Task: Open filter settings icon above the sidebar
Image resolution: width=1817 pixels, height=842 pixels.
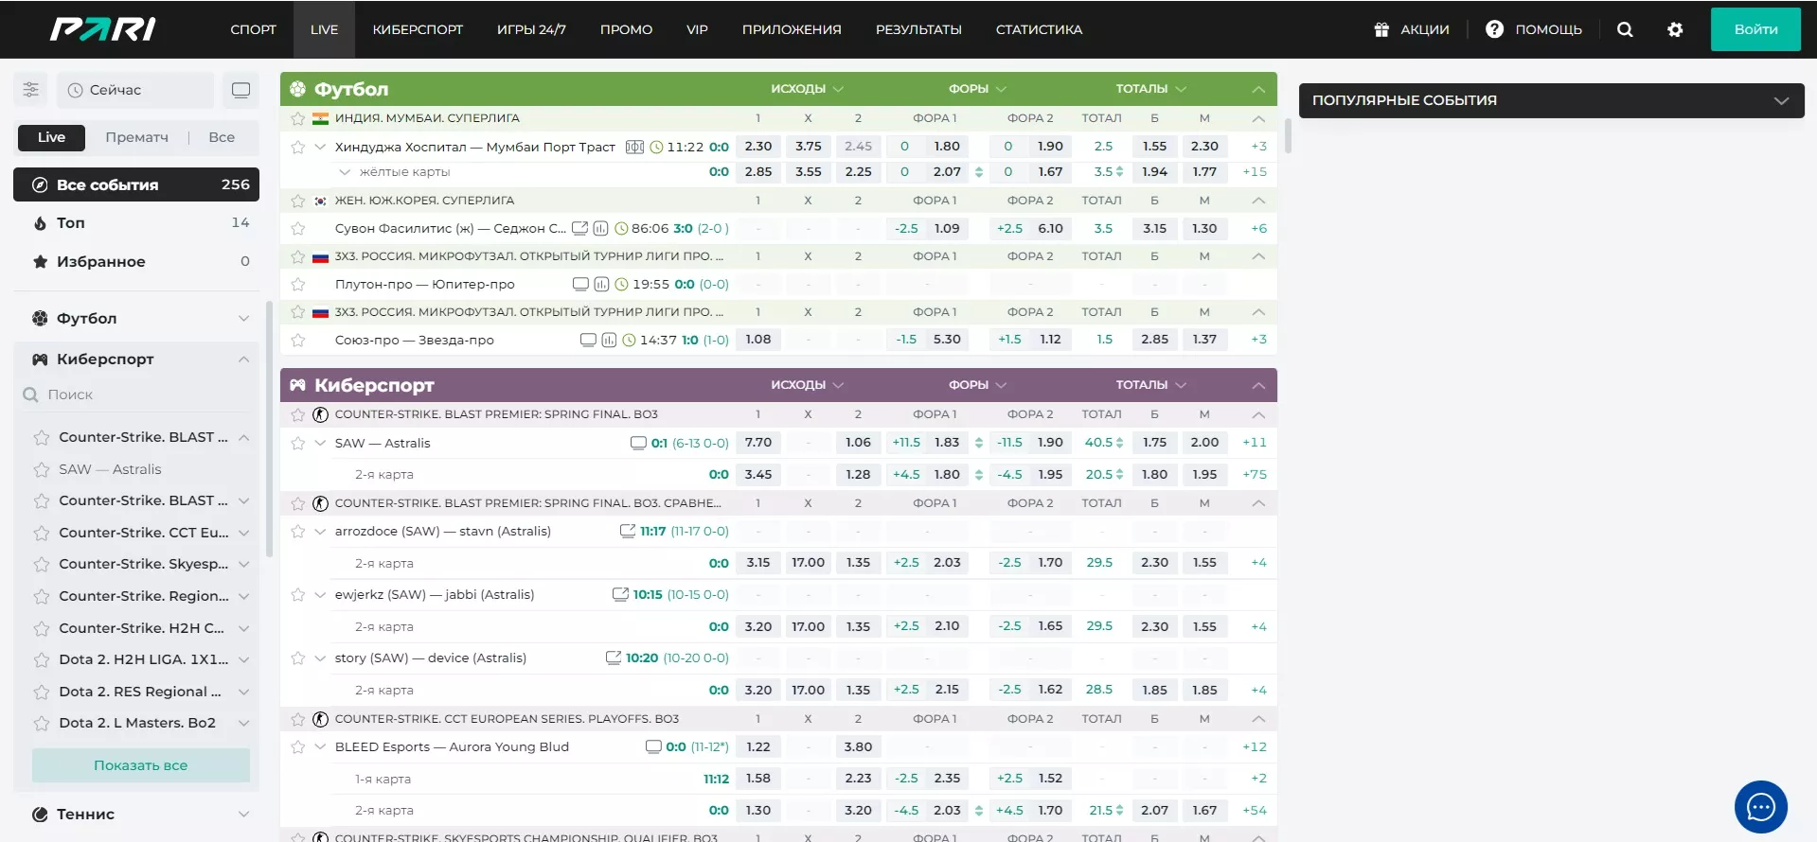Action: (31, 90)
